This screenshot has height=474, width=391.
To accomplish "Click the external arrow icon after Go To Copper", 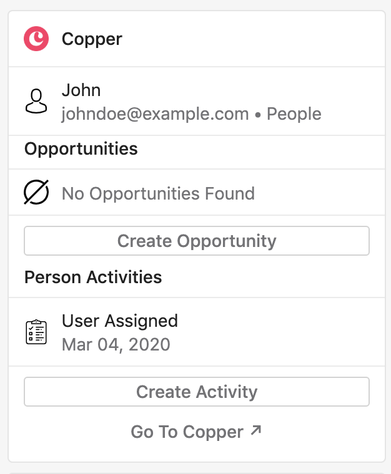I will pos(256,430).
